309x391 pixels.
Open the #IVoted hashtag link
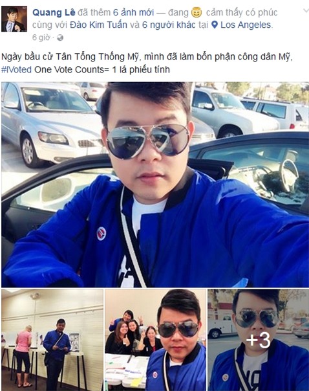[x=16, y=69]
